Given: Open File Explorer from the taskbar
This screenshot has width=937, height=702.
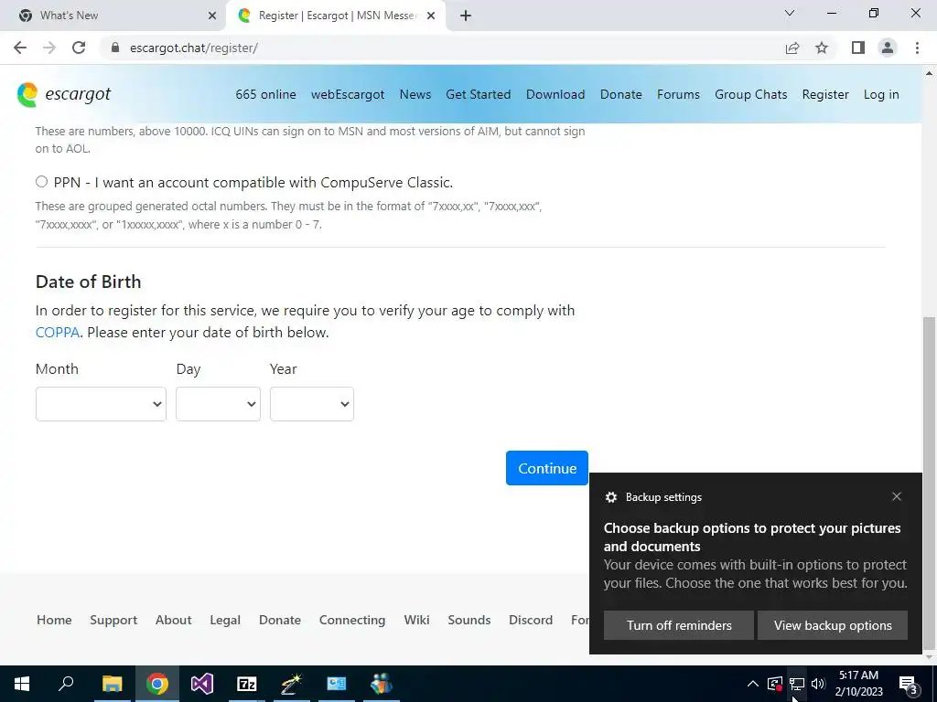Looking at the screenshot, I should [112, 684].
